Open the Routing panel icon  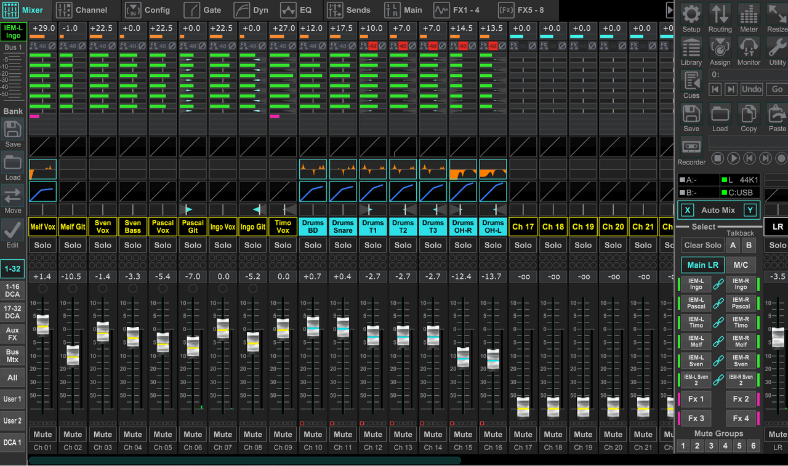coord(720,17)
